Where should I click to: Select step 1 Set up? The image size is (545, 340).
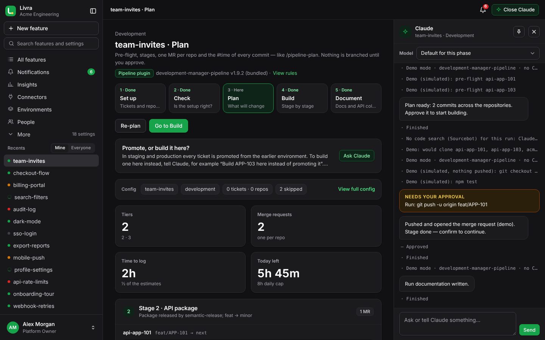pos(140,98)
